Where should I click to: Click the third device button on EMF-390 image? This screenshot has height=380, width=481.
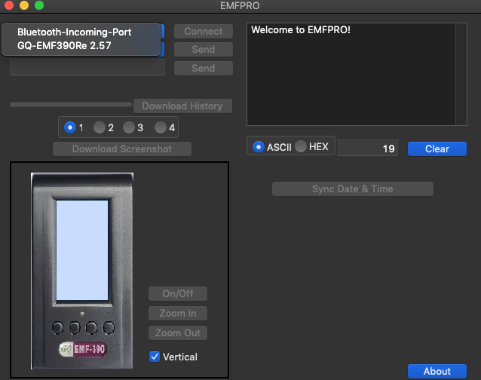(91, 327)
